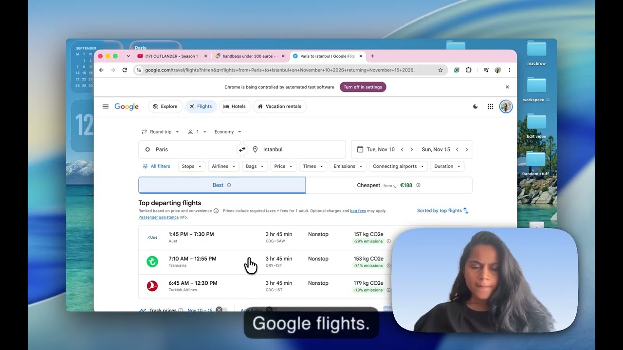
Task: Swap origin and destination cities
Action: 242,149
